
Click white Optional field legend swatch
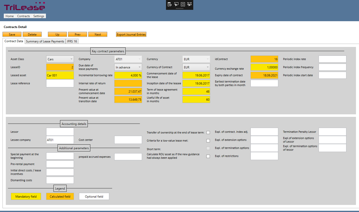(94, 197)
